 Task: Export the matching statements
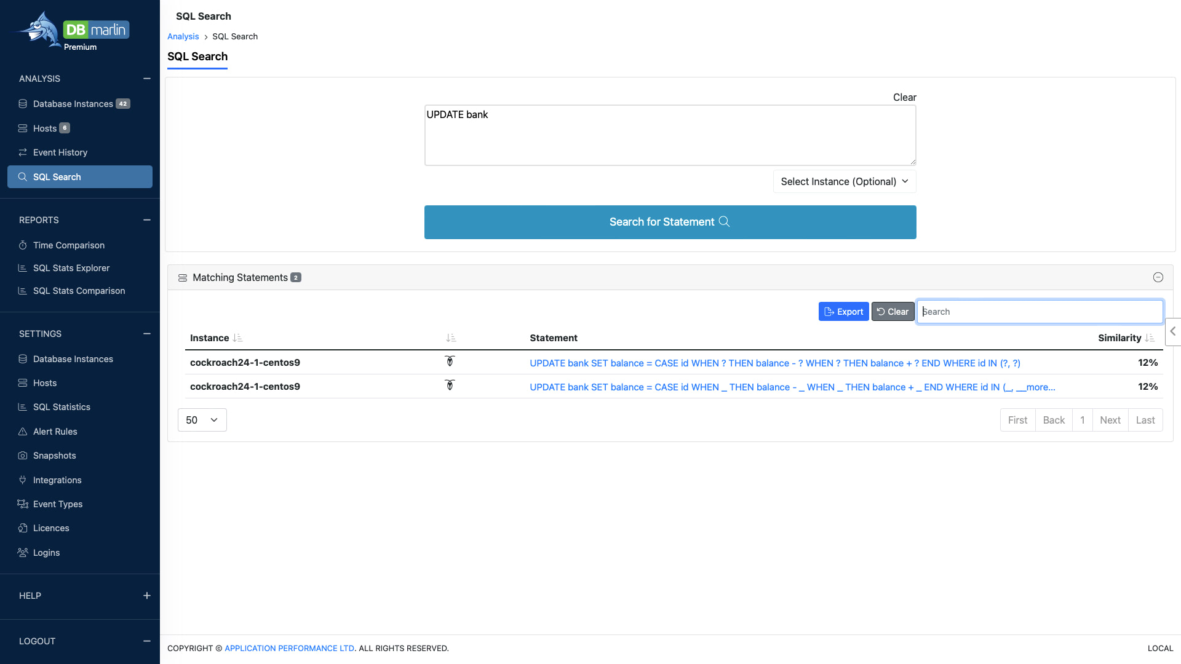pyautogui.click(x=843, y=312)
